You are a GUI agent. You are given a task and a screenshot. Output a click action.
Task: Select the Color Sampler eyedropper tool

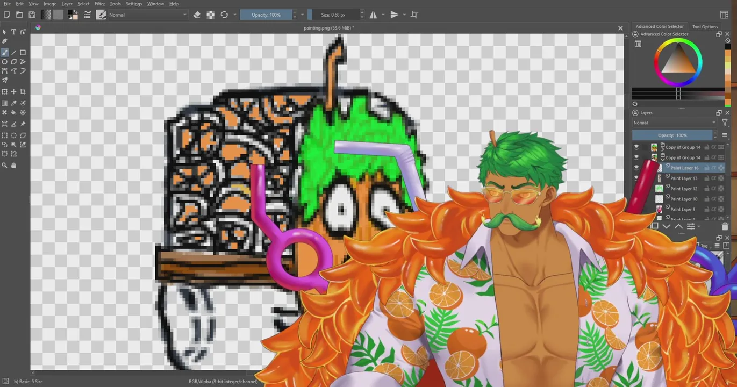13,103
